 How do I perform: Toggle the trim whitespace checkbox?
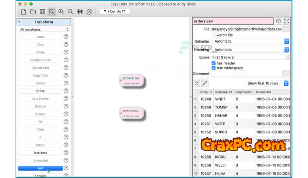click(214, 68)
